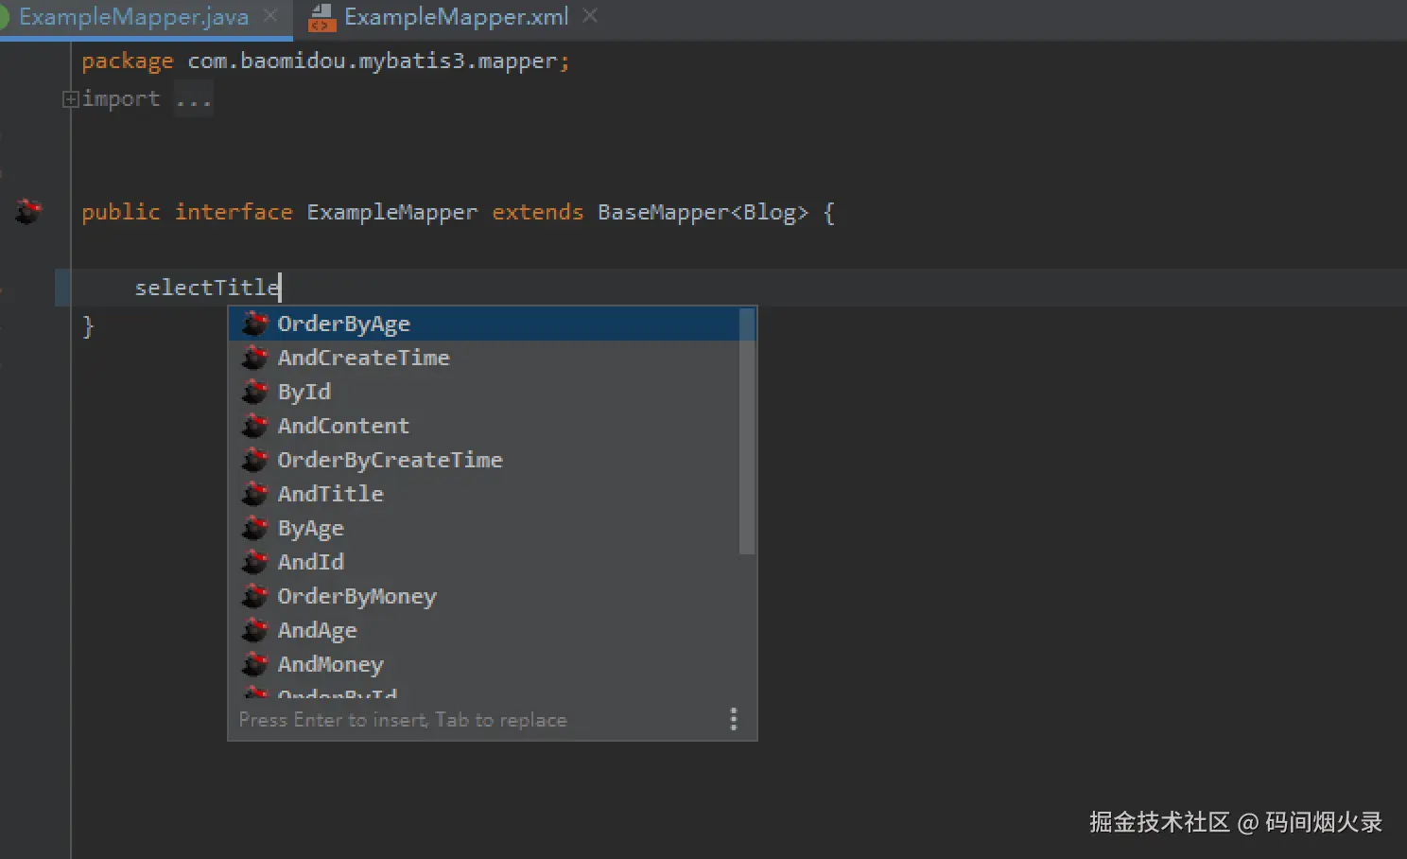Close the ExampleMapper.xml tab
Viewport: 1407px width, 859px height.
click(590, 16)
